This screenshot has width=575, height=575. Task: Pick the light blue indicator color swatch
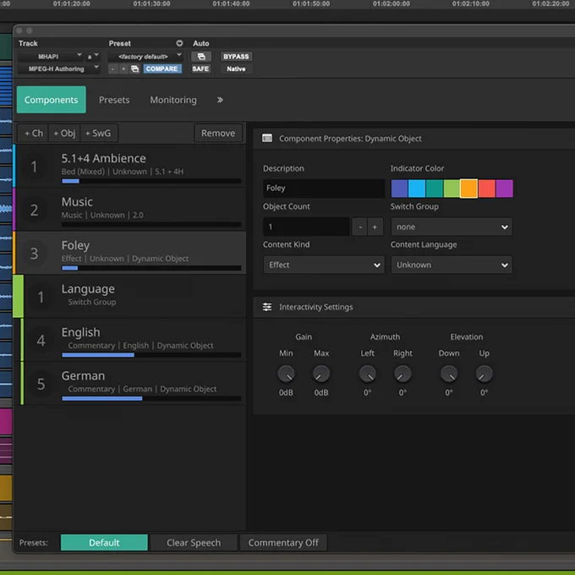[417, 189]
